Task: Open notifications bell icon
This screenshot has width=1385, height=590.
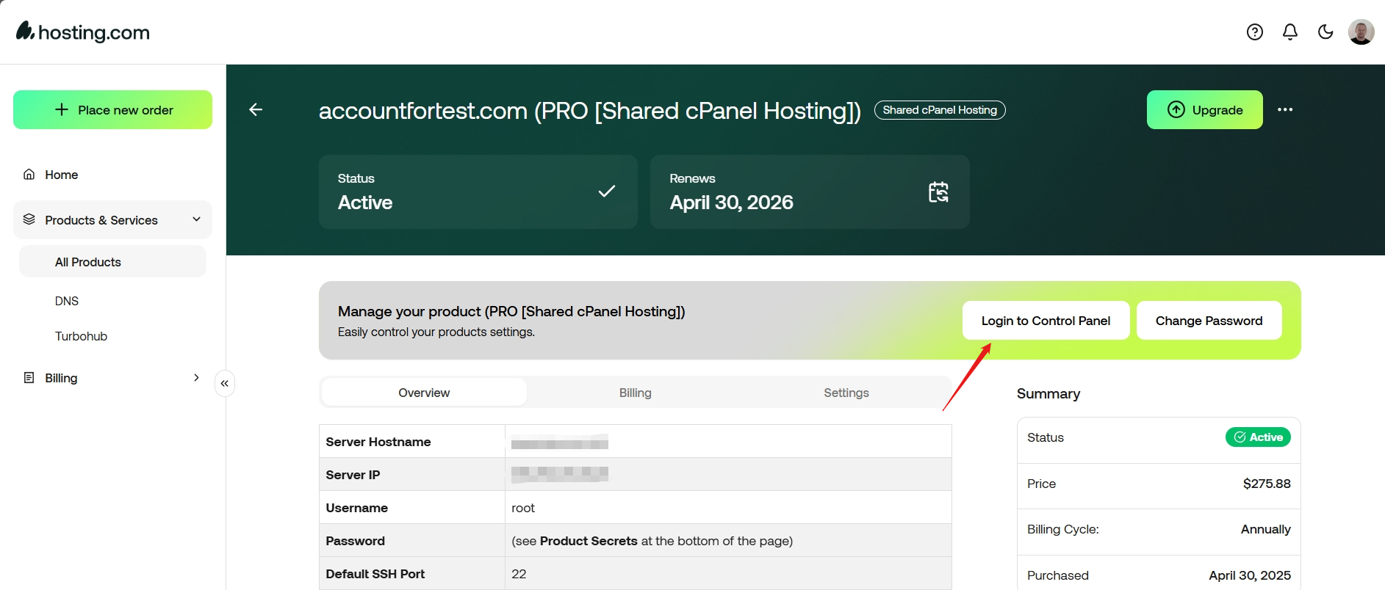Action: [1290, 32]
